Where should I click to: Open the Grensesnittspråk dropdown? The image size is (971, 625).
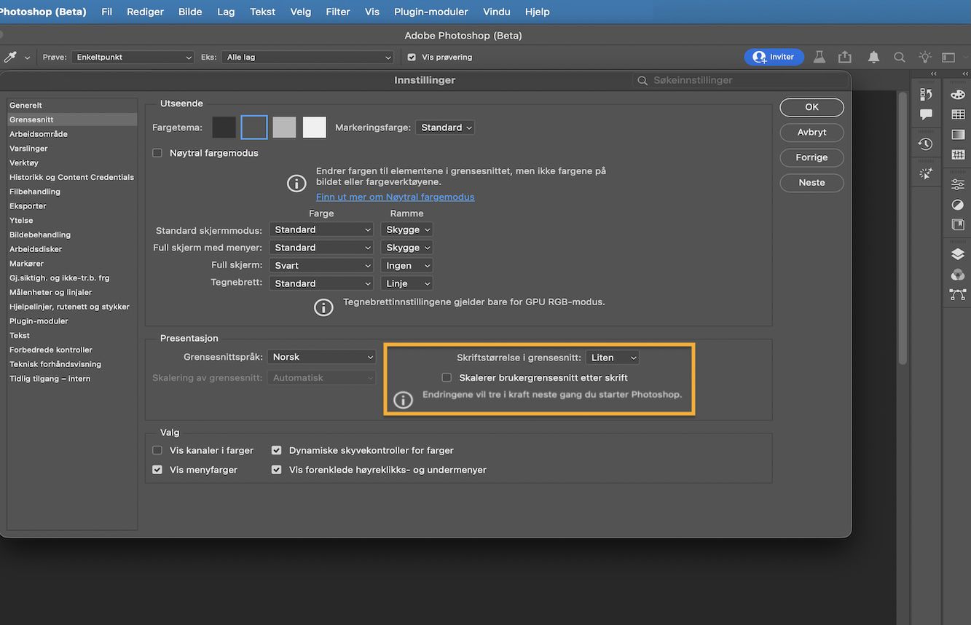[321, 356]
